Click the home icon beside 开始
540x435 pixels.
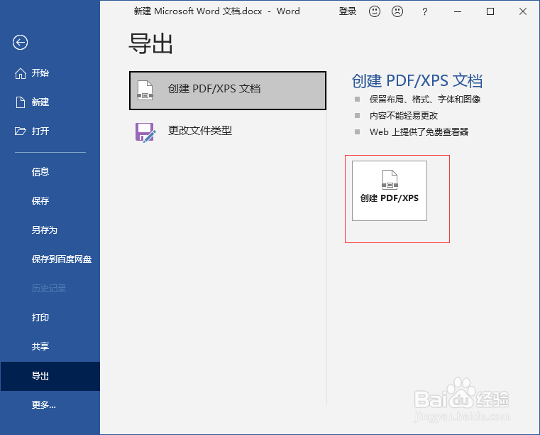point(21,73)
